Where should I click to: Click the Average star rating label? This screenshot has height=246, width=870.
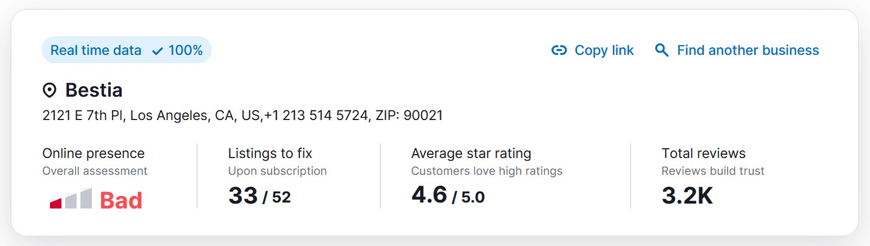(471, 154)
